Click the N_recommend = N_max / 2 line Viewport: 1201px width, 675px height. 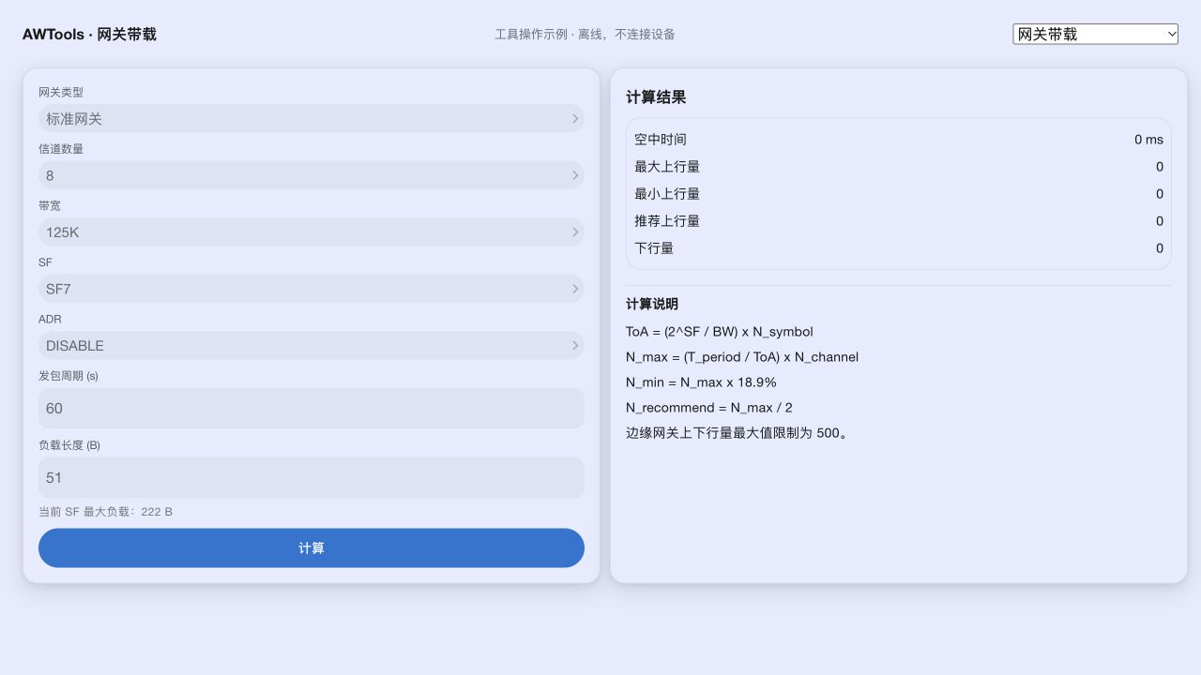pos(709,408)
